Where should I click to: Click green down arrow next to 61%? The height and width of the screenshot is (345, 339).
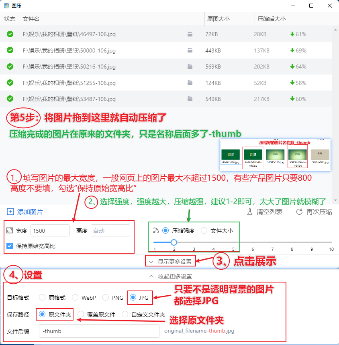(x=292, y=34)
